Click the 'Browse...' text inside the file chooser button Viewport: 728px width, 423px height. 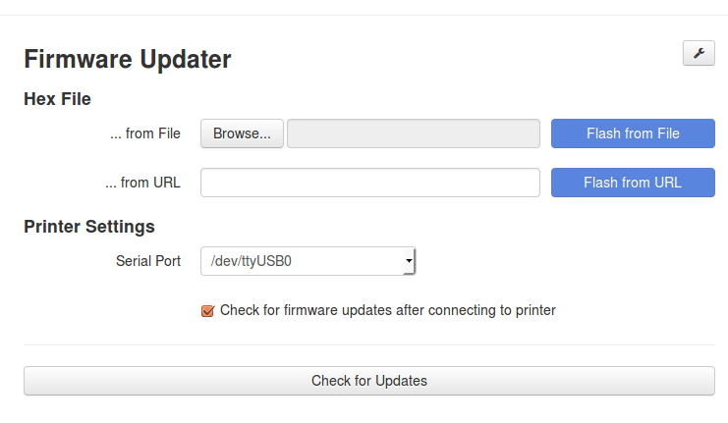[x=242, y=133]
